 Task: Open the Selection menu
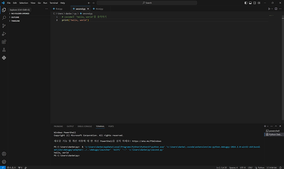click(24, 3)
